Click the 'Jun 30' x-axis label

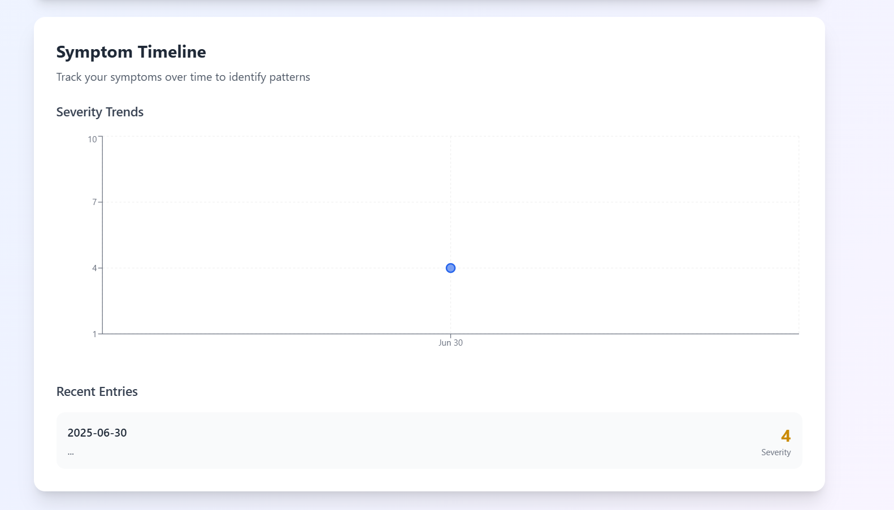coord(450,343)
